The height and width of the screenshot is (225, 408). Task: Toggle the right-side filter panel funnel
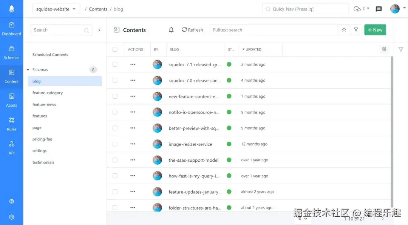(x=401, y=49)
